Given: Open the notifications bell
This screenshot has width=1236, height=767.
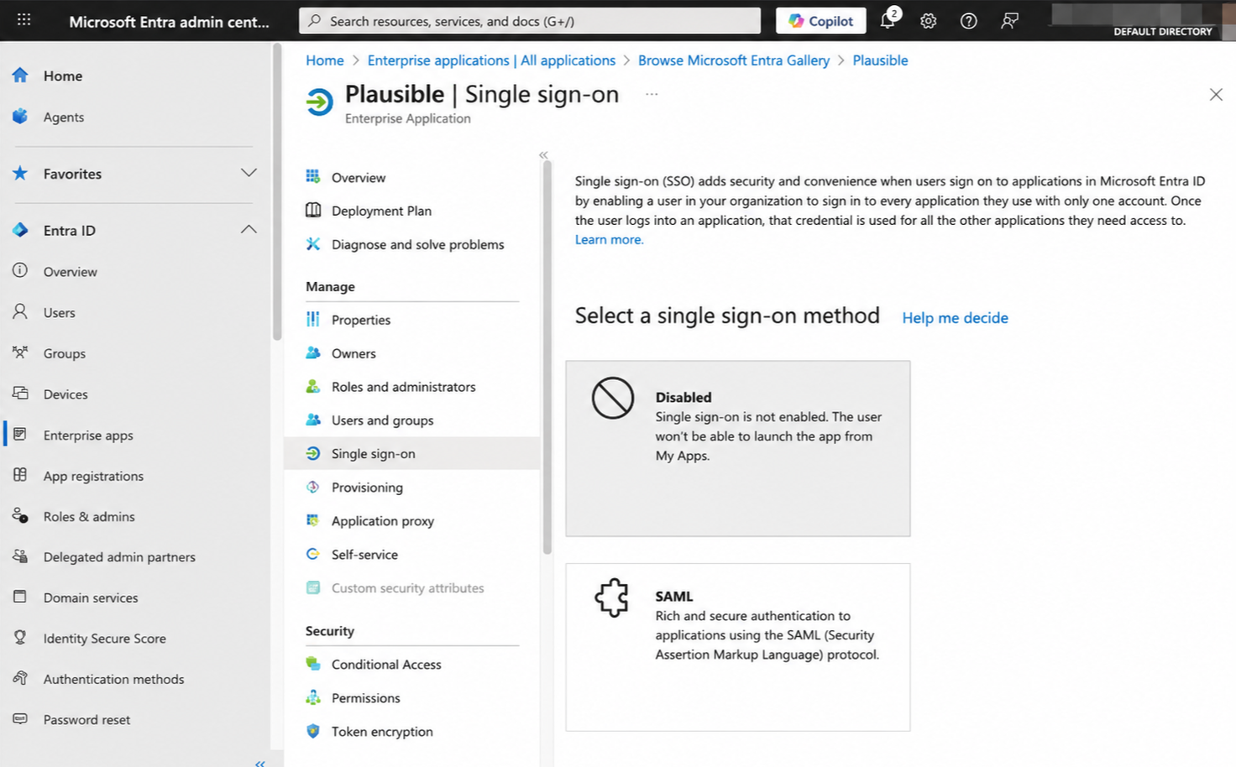Looking at the screenshot, I should click(888, 20).
